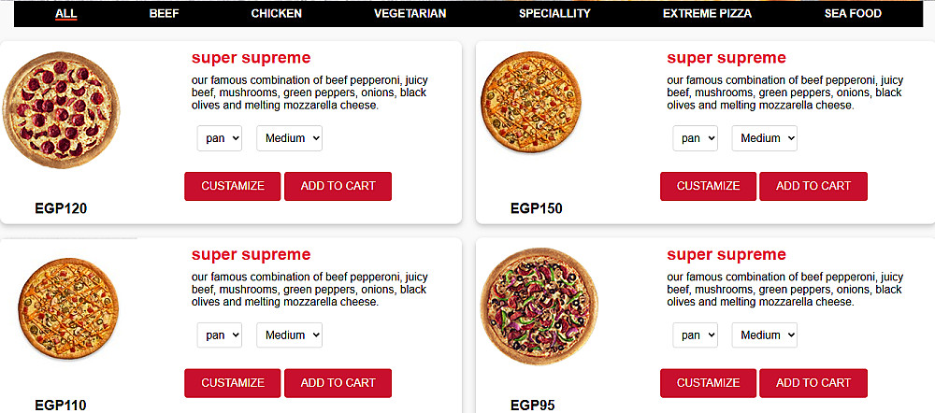Open size dropdown for the EGP110 pizza

point(289,335)
